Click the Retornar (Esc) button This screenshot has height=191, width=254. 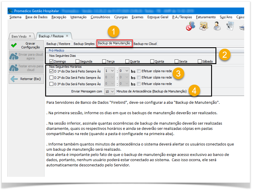coord(26,79)
